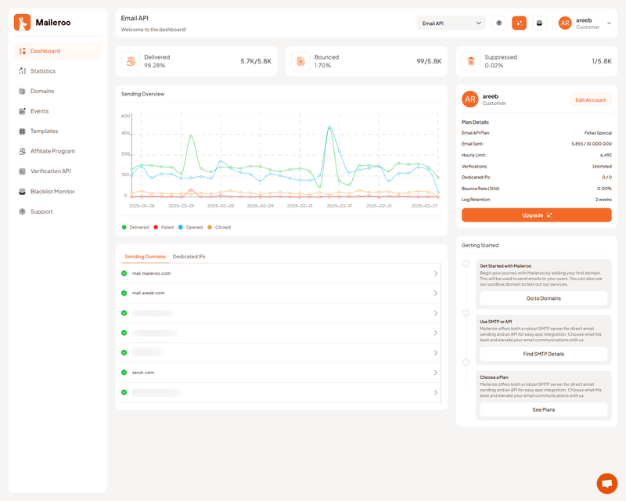Toggle the Clicked orange legend swatch
Screen dimensions: 626x501
click(210, 227)
